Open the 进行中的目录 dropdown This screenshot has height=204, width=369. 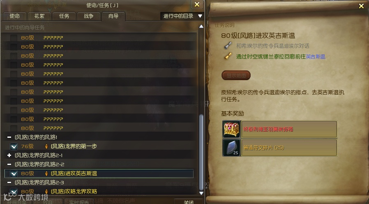(x=182, y=16)
